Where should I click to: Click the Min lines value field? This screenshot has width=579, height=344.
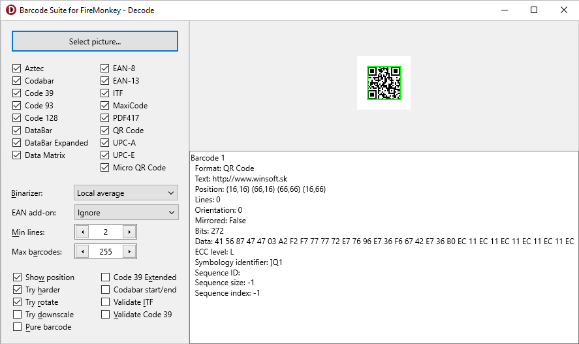(106, 232)
